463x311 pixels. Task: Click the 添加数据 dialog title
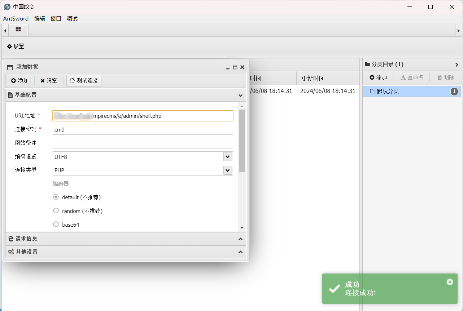point(27,67)
